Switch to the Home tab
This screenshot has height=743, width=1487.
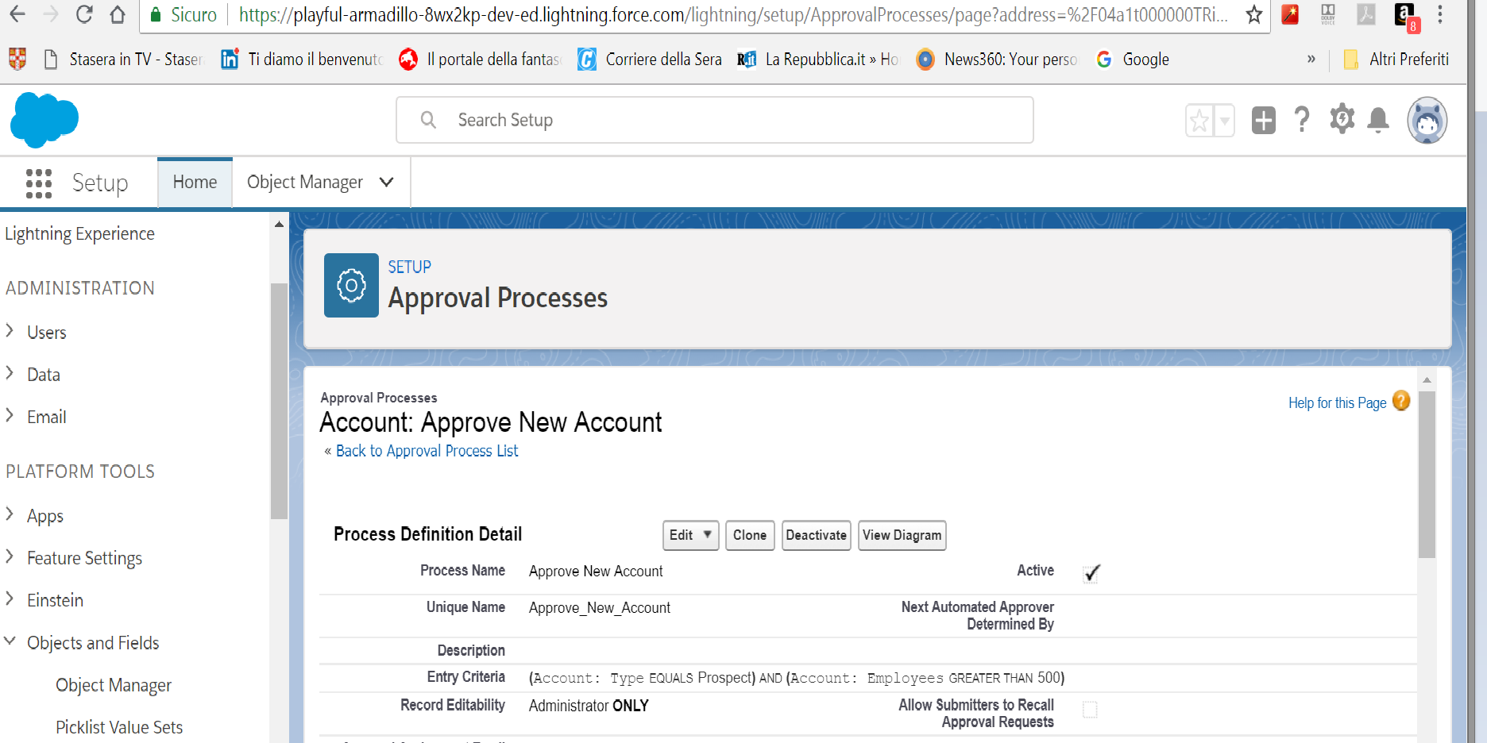195,183
